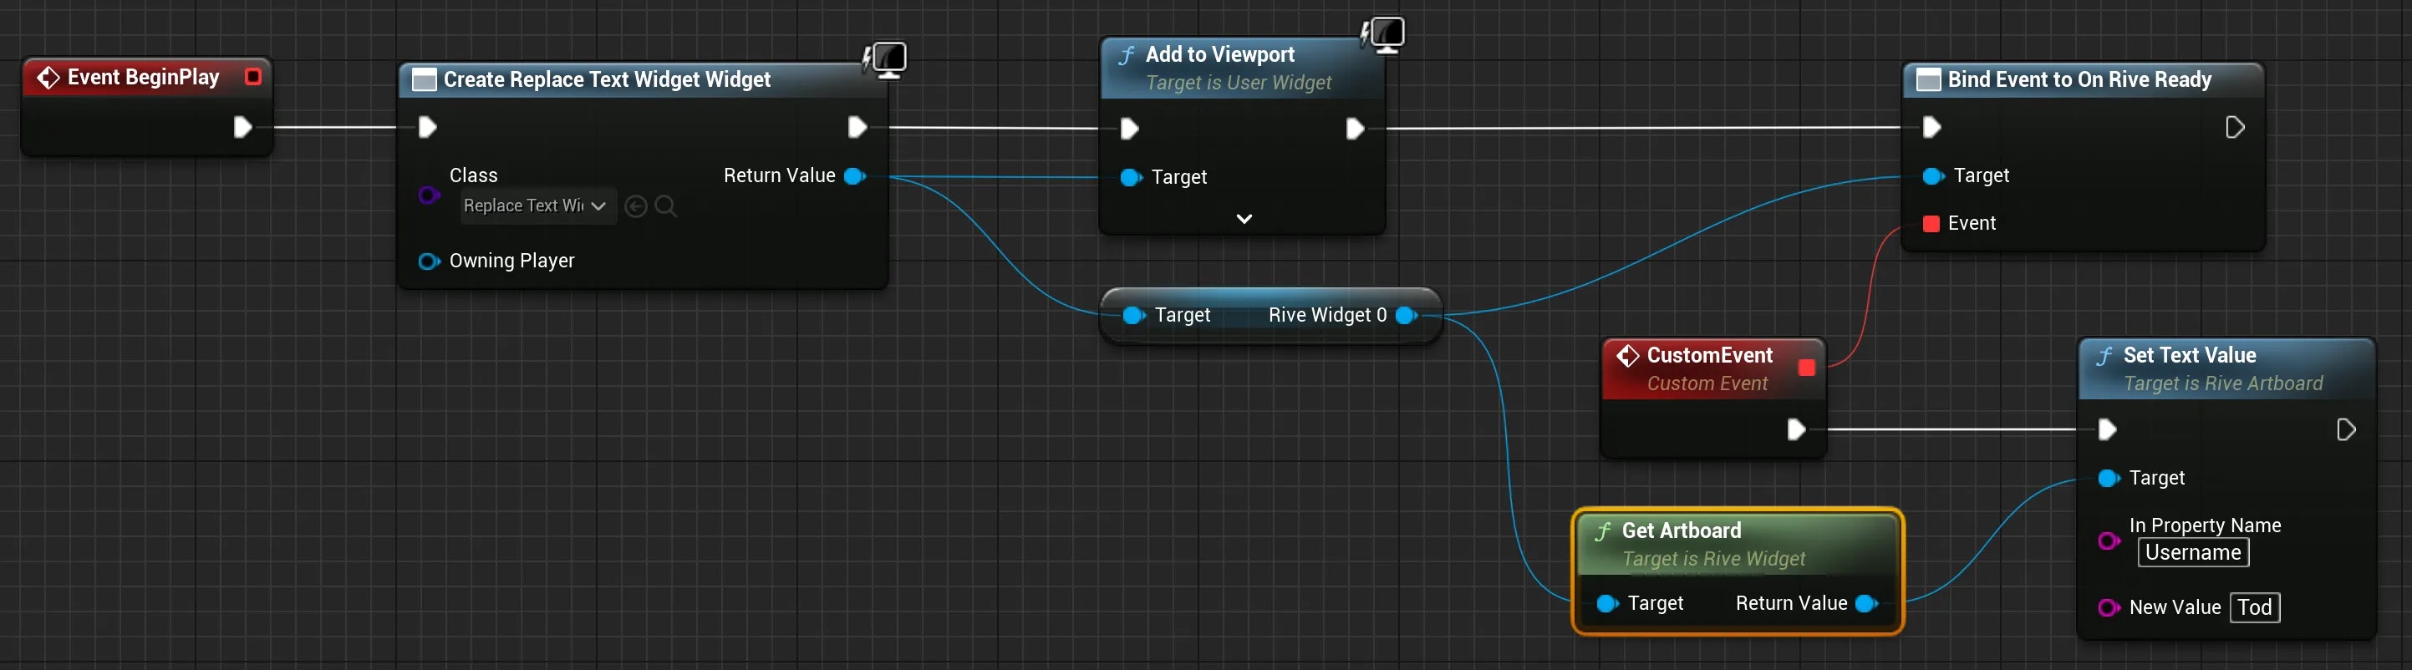
Task: Click the Username property name field
Action: (x=2193, y=553)
